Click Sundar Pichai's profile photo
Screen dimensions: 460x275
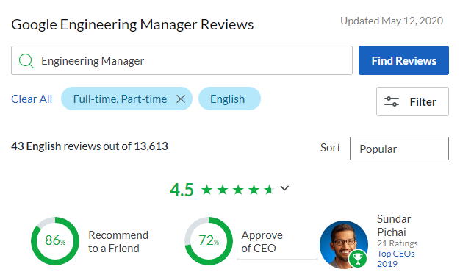(344, 244)
